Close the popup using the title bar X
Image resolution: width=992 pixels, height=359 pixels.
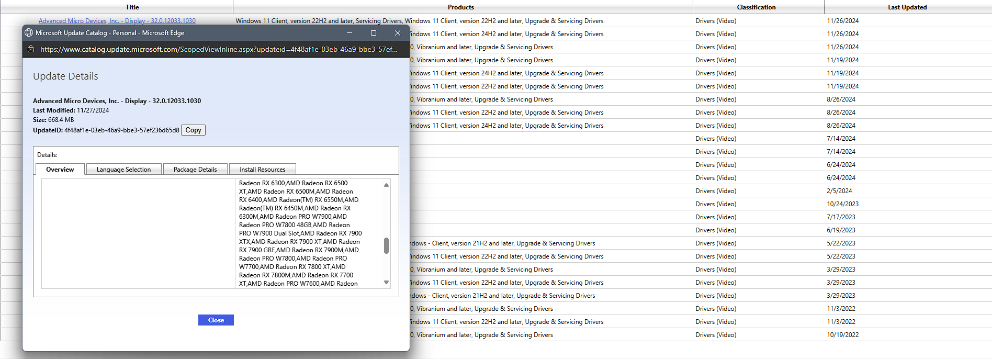tap(398, 33)
